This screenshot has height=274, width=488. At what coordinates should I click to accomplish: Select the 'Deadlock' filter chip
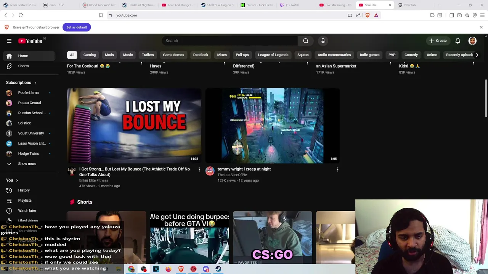[201, 55]
